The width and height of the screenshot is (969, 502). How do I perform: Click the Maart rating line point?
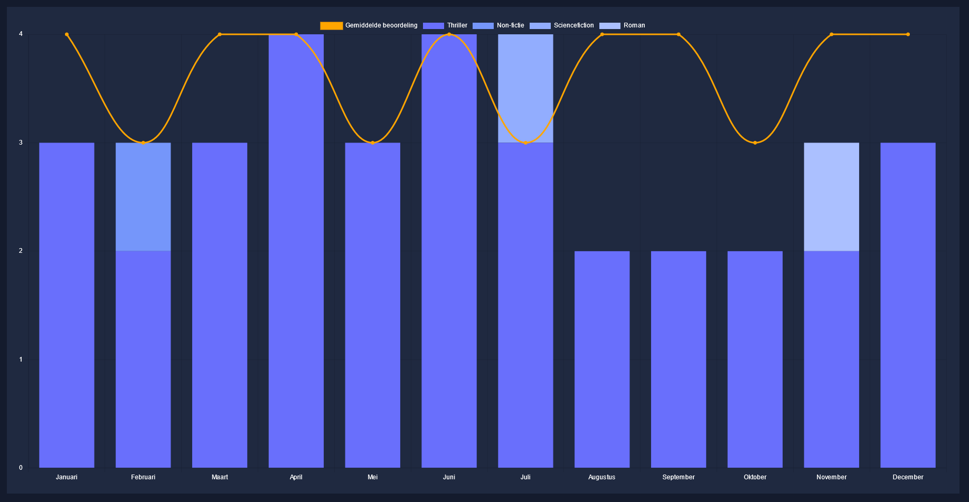pos(220,34)
